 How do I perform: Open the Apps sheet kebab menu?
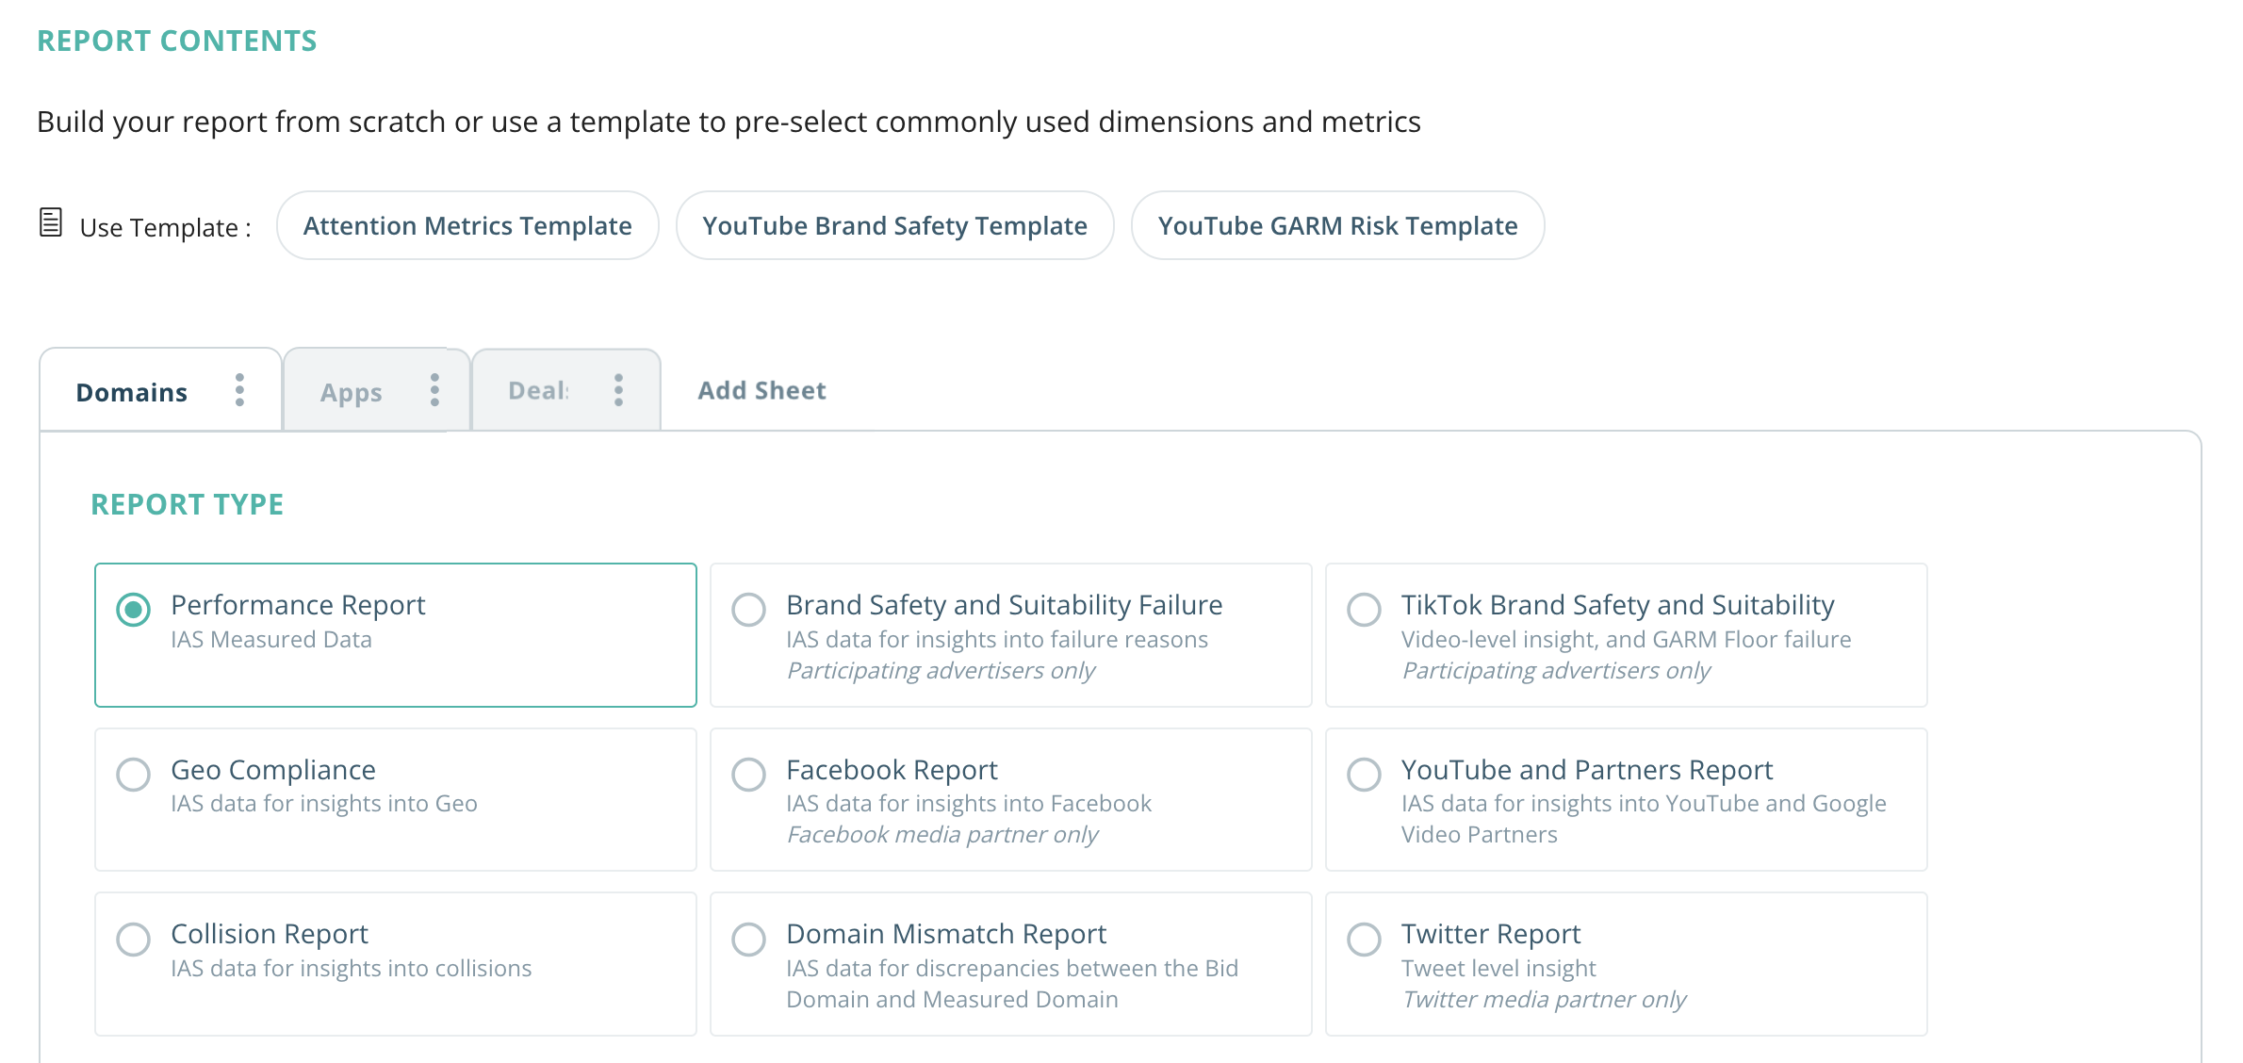[434, 390]
